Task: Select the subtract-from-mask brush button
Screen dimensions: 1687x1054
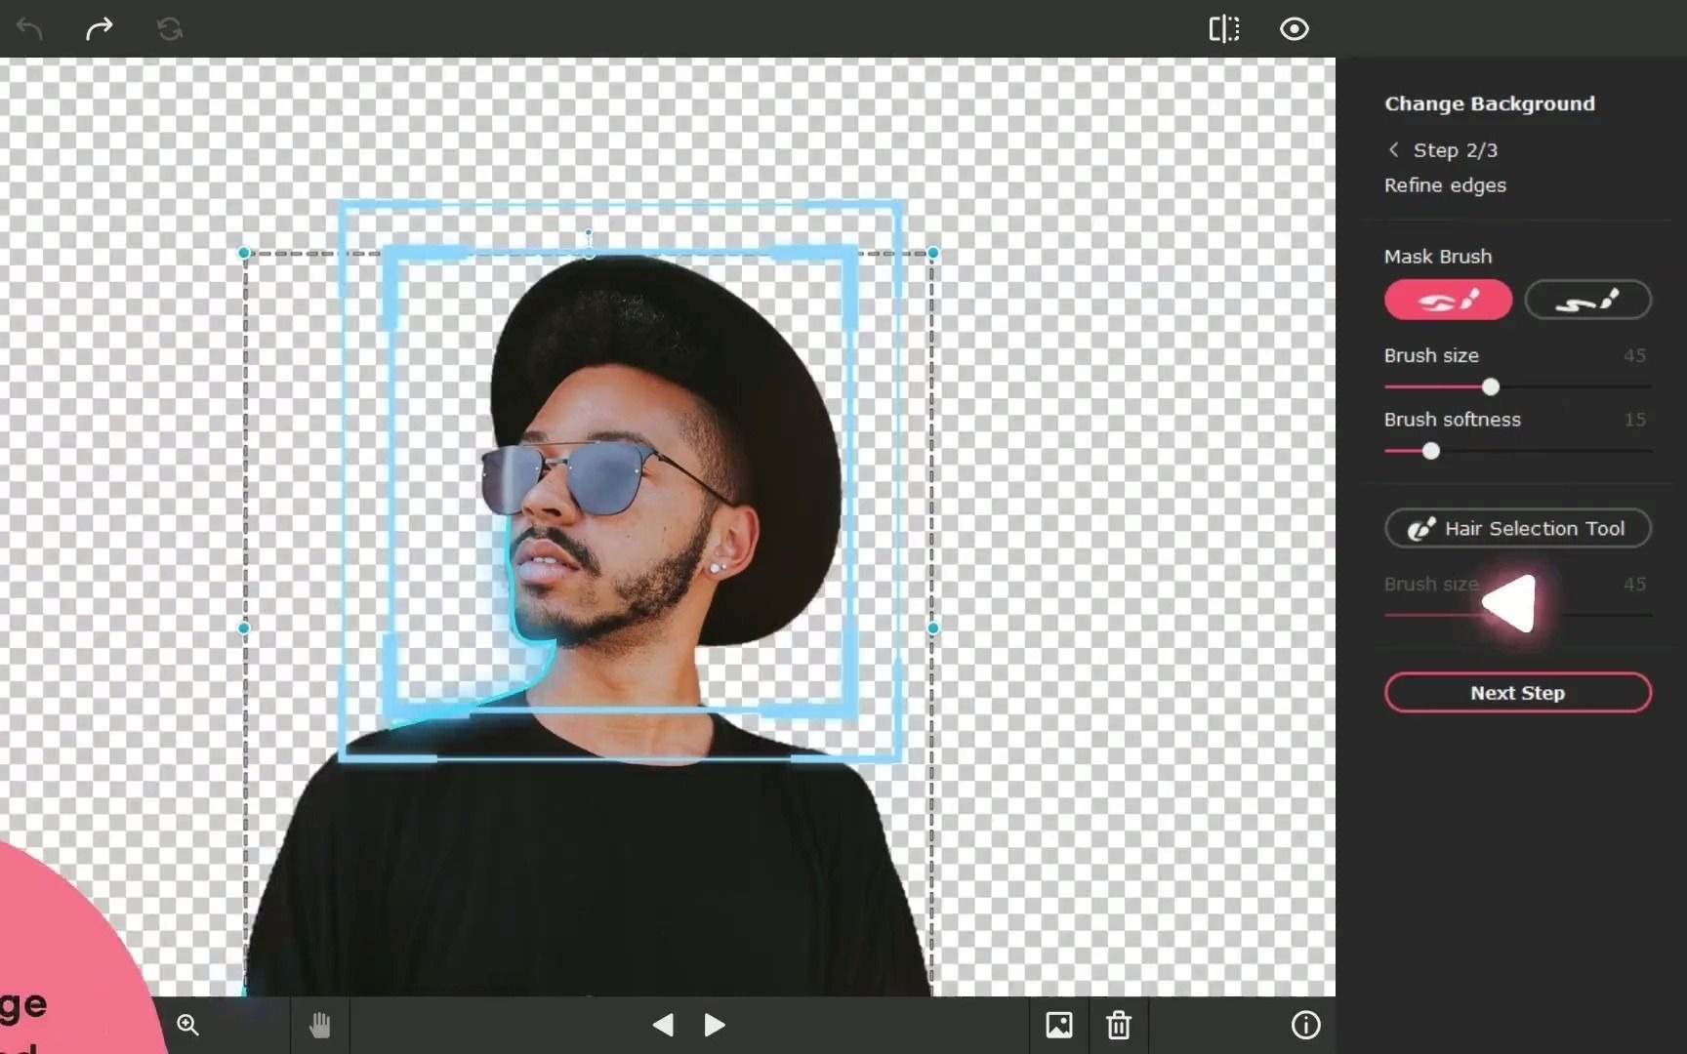Action: click(1587, 300)
